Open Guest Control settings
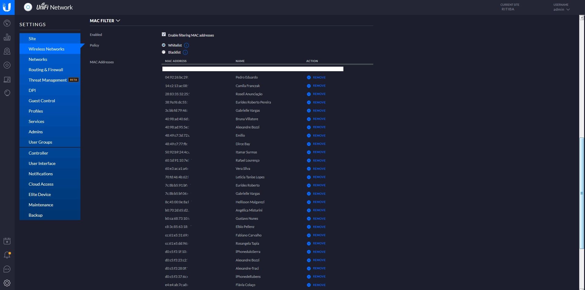The width and height of the screenshot is (585, 290). pos(42,101)
